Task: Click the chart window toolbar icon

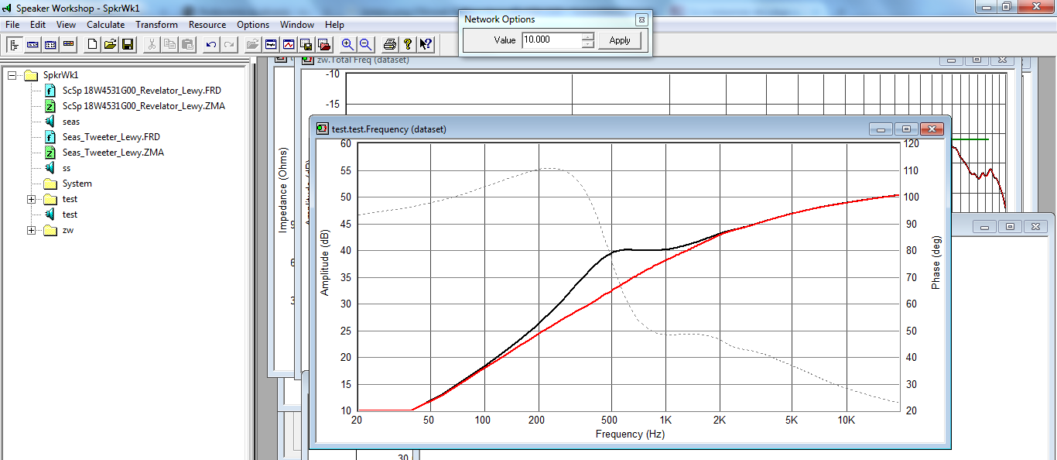Action: (x=289, y=44)
